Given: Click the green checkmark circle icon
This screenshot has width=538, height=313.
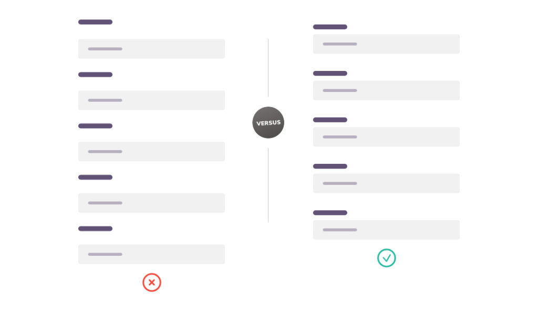Looking at the screenshot, I should tap(386, 258).
